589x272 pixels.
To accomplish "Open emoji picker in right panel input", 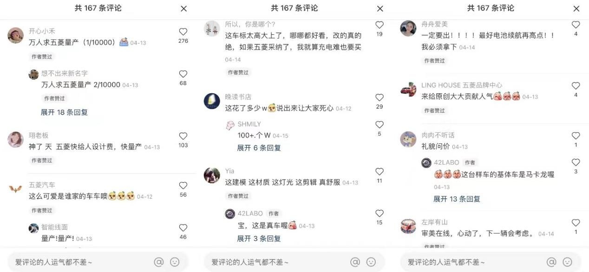I will [567, 262].
